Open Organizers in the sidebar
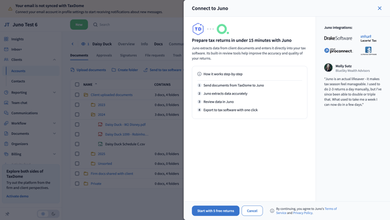This screenshot has width=390, height=220. [x=19, y=144]
